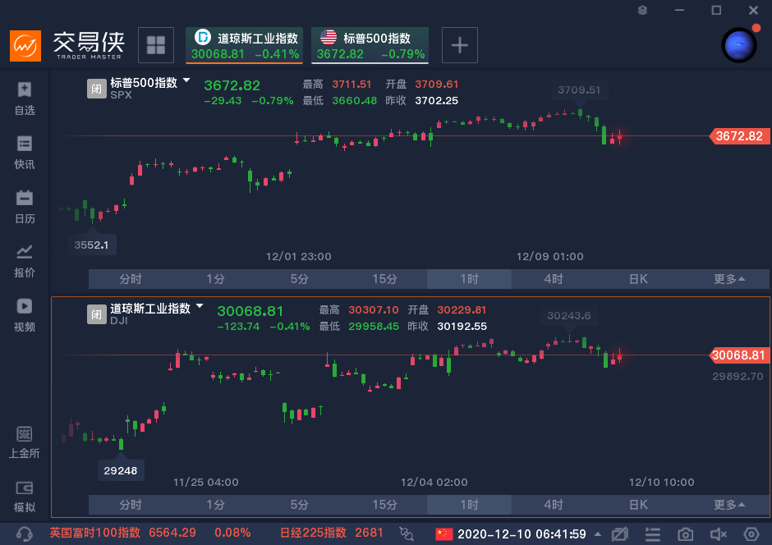Image resolution: width=772 pixels, height=545 pixels.
Task: Toggle the slashed window icon in status bar
Action: pyautogui.click(x=620, y=534)
